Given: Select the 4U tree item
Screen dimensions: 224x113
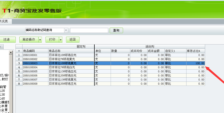Looking at the screenshot, I should 3,98.
